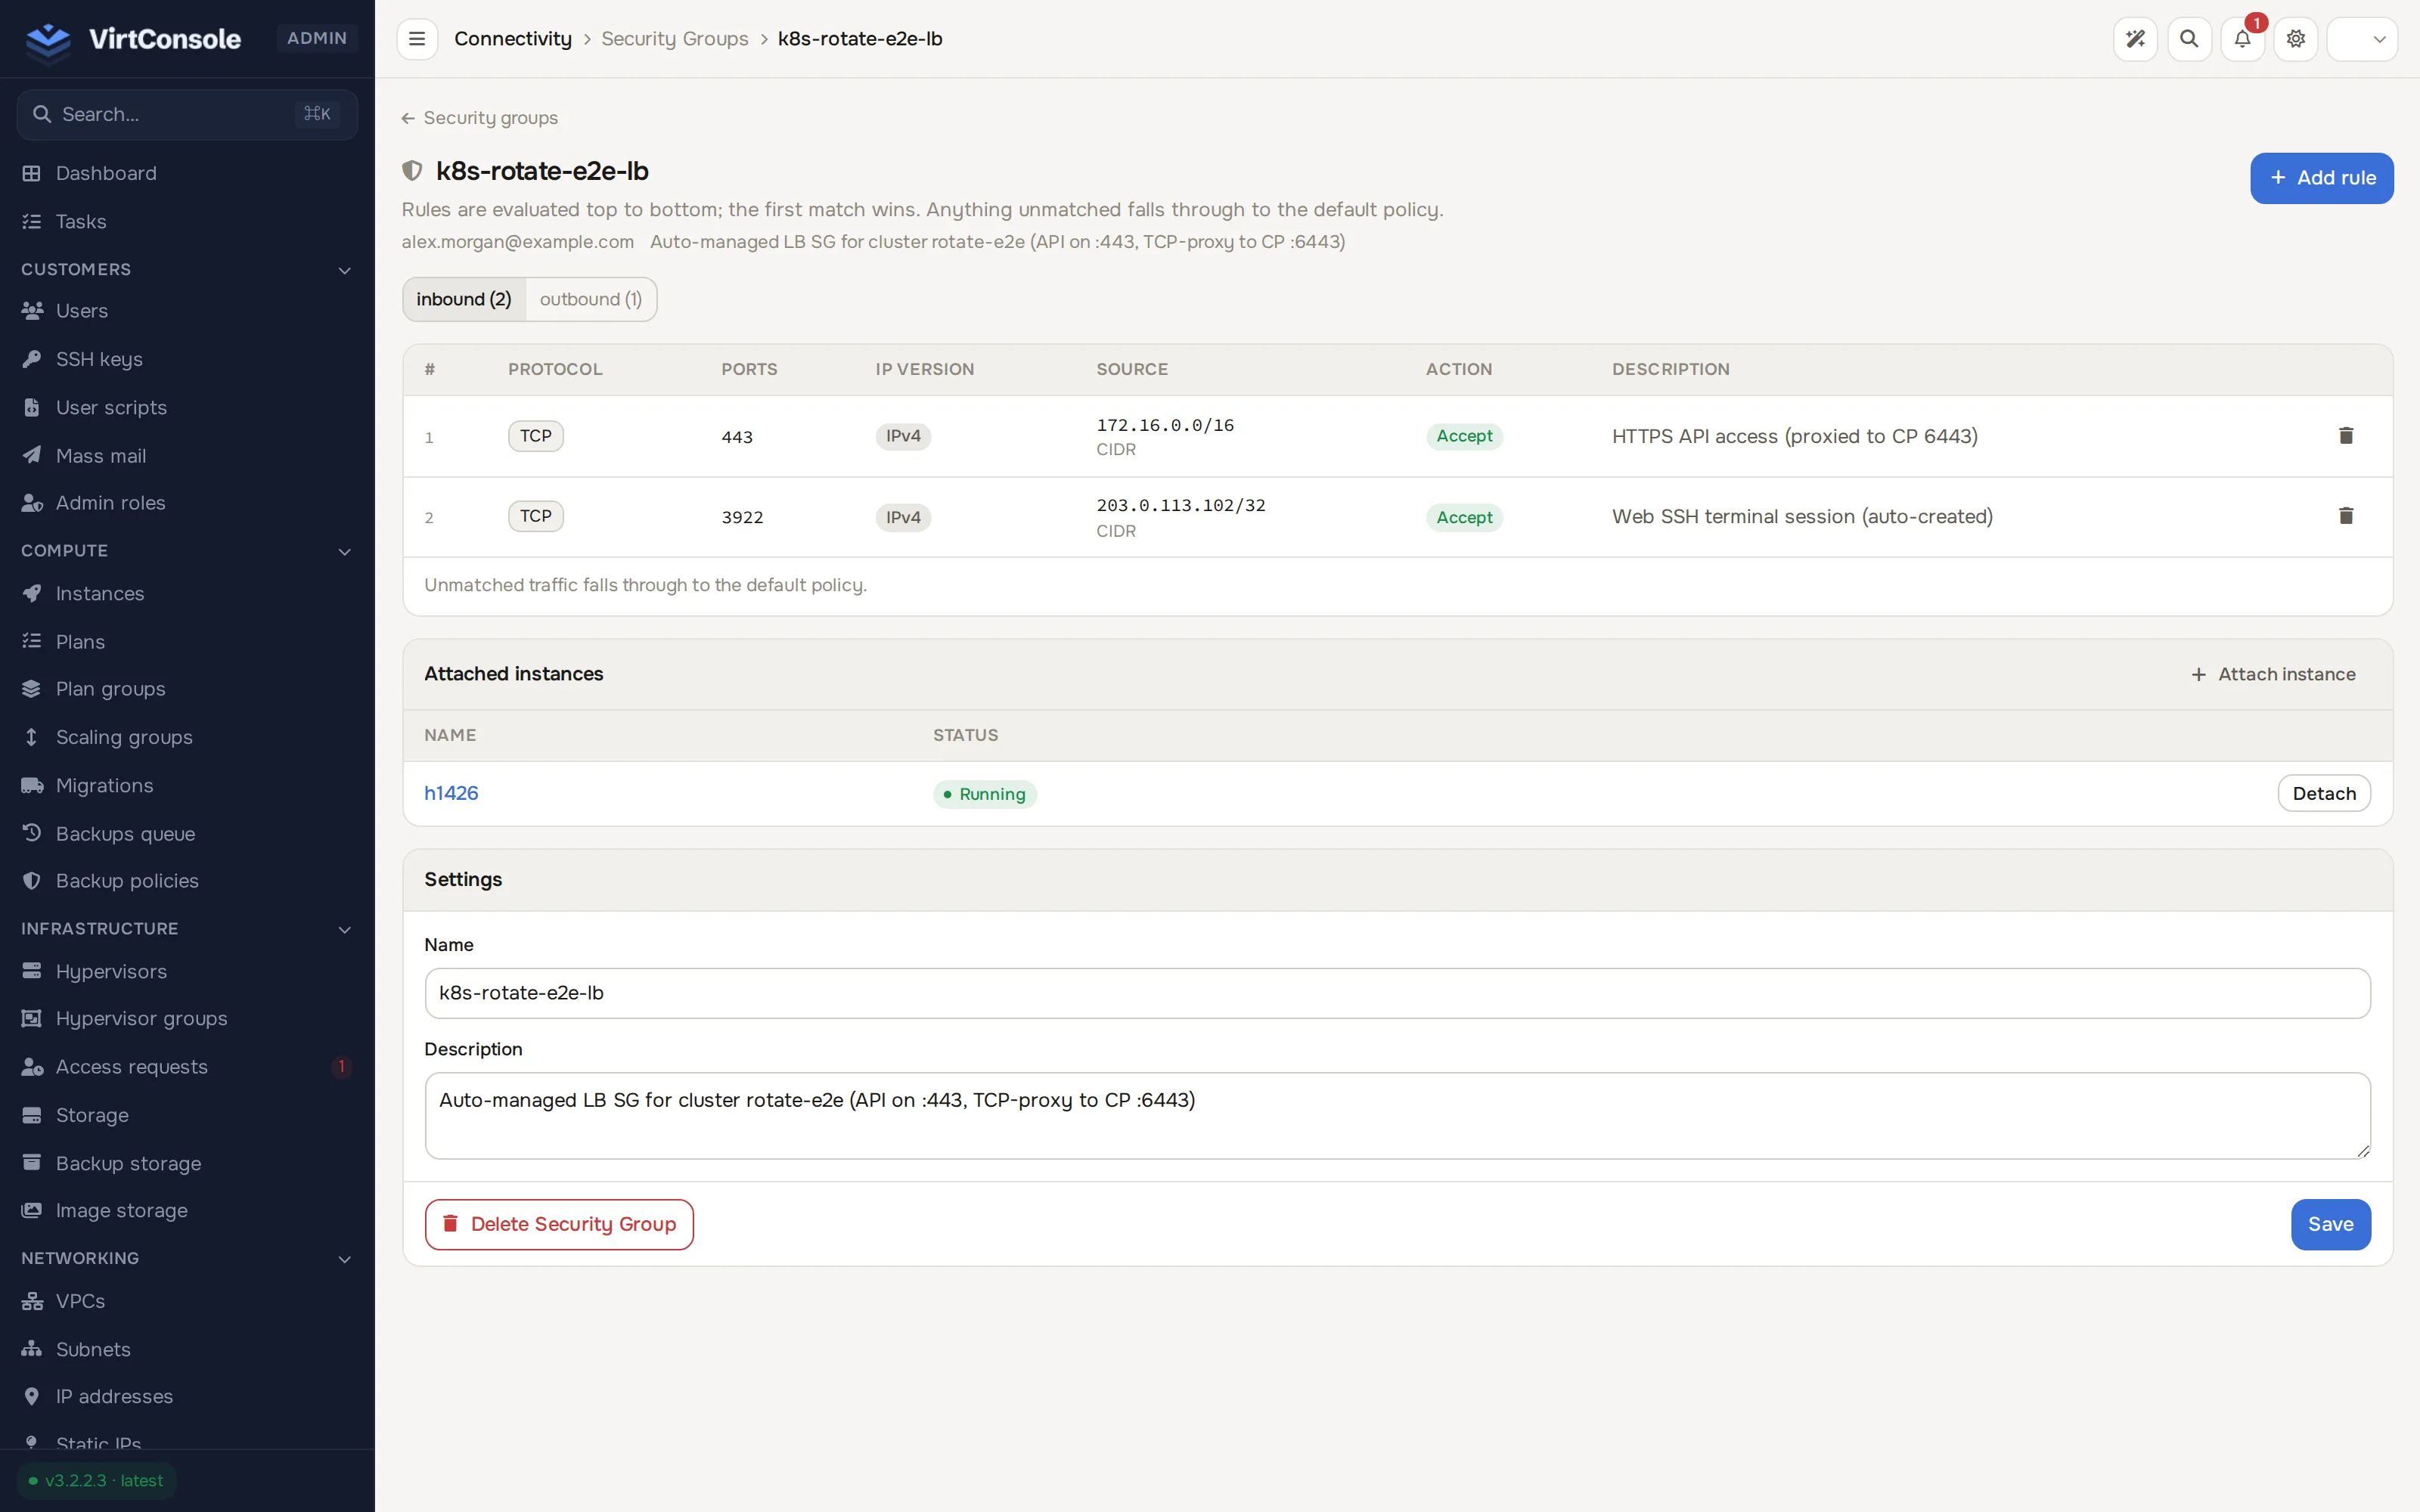The height and width of the screenshot is (1512, 2420).
Task: Click the magic wand icon in header
Action: click(2135, 39)
